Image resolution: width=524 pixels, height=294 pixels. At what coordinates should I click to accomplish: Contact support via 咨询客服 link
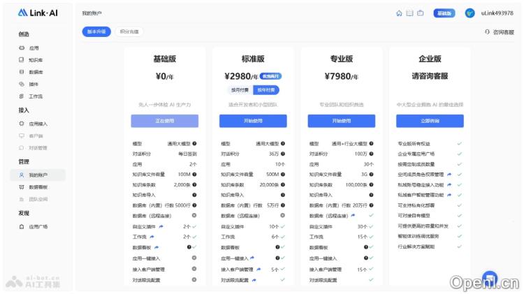tap(500, 32)
